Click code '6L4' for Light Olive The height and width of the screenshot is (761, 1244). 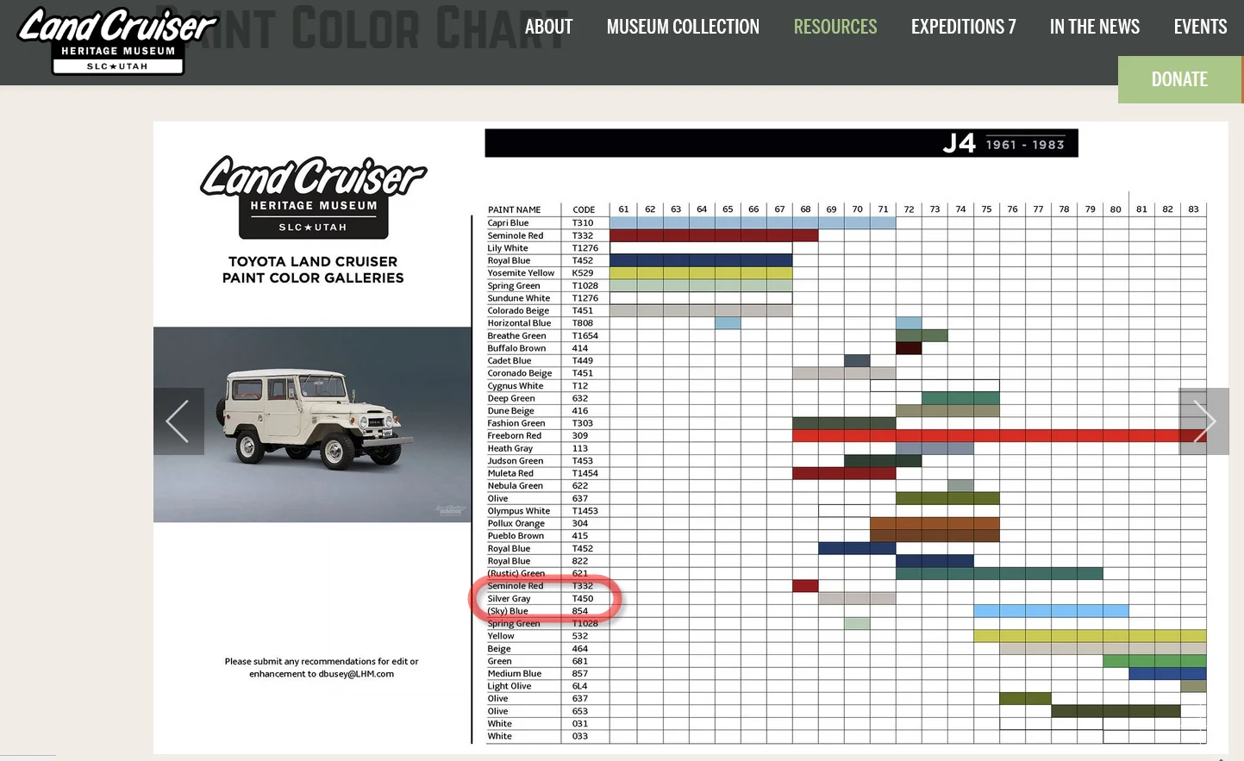pyautogui.click(x=579, y=687)
